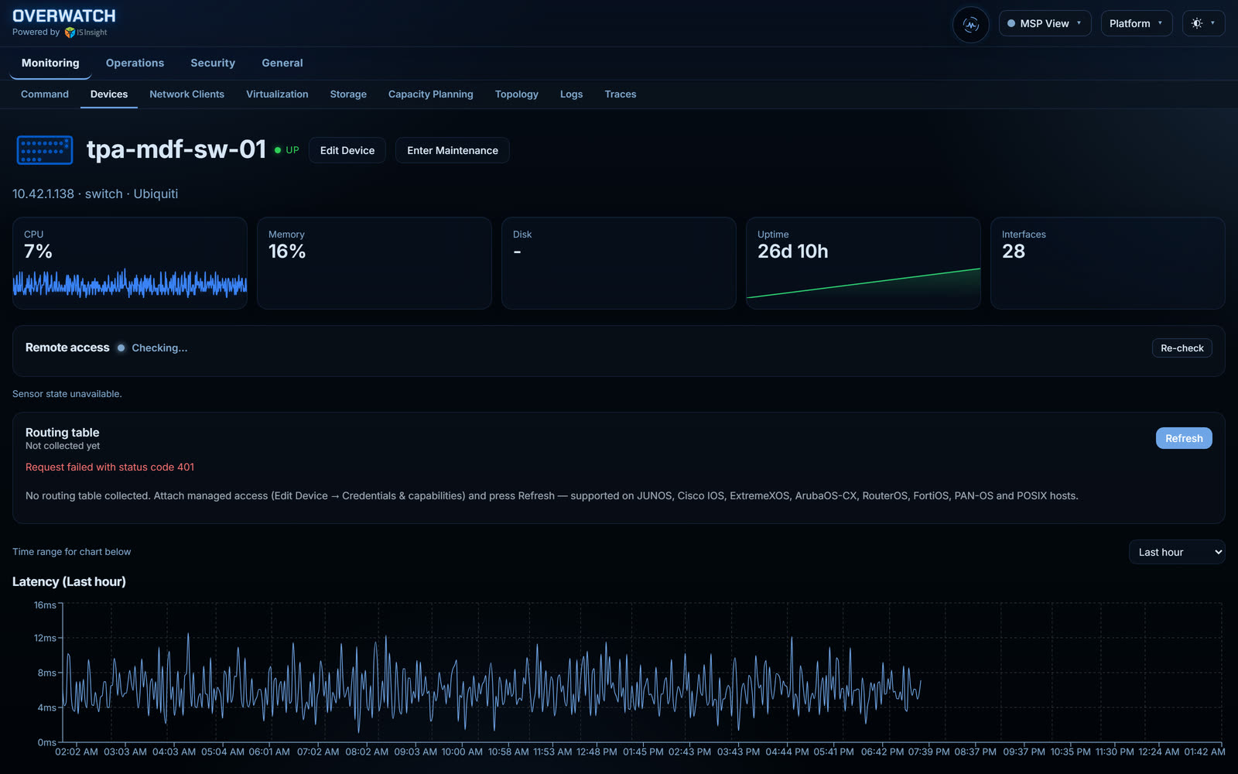Click the 'Time range for chart below' label

click(72, 552)
